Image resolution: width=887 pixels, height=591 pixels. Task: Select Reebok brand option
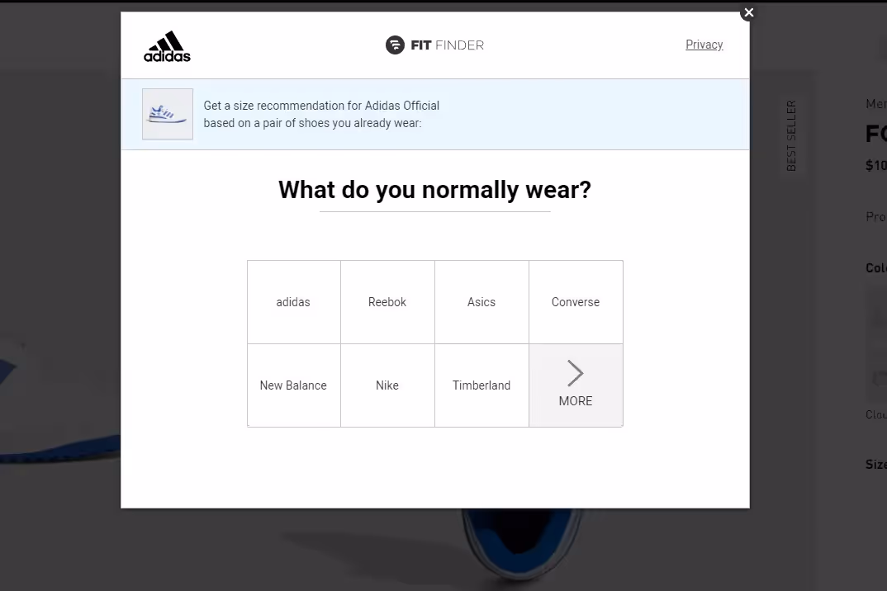pos(387,302)
